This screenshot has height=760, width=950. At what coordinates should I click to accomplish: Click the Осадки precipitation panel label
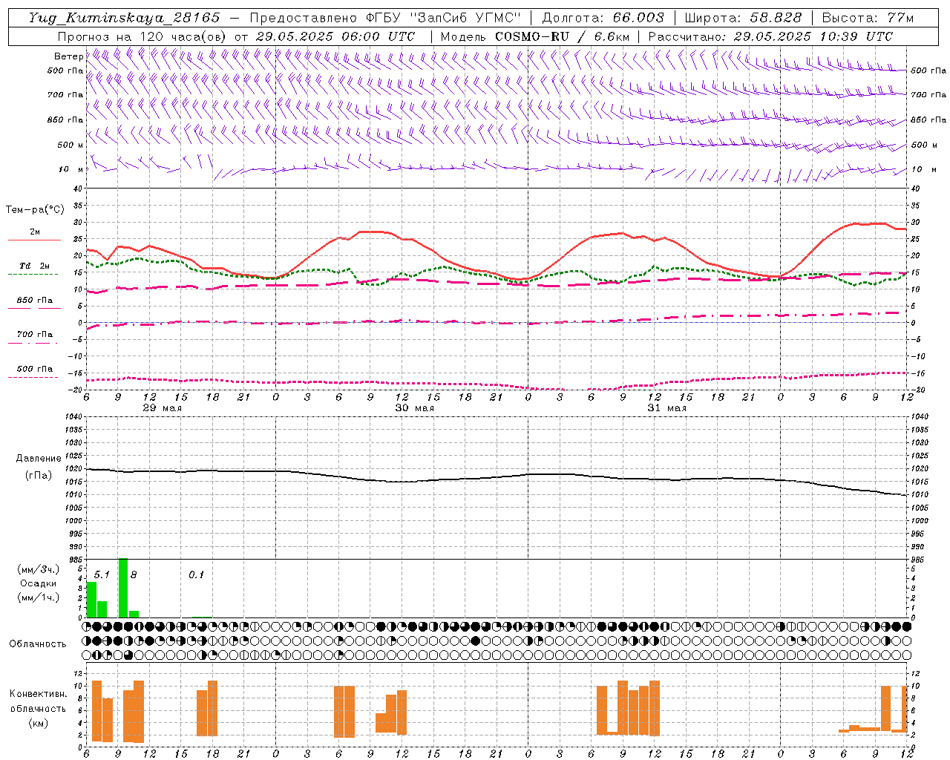38,583
